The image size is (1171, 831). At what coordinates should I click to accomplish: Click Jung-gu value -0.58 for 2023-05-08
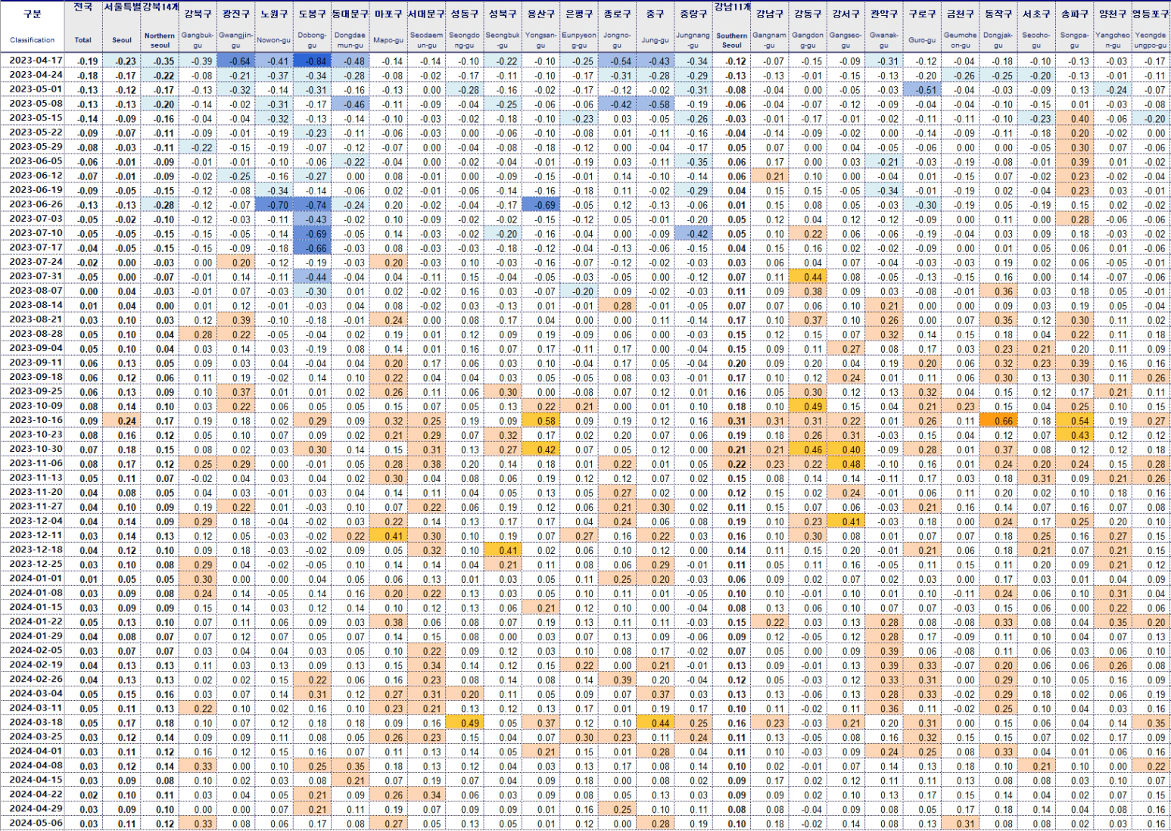(656, 104)
